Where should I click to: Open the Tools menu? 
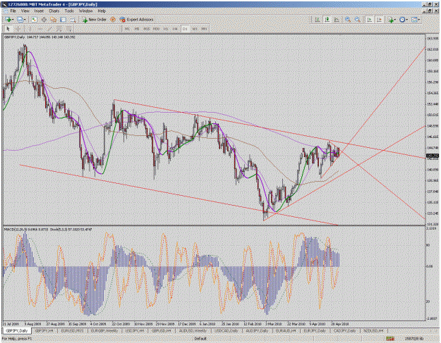click(69, 11)
